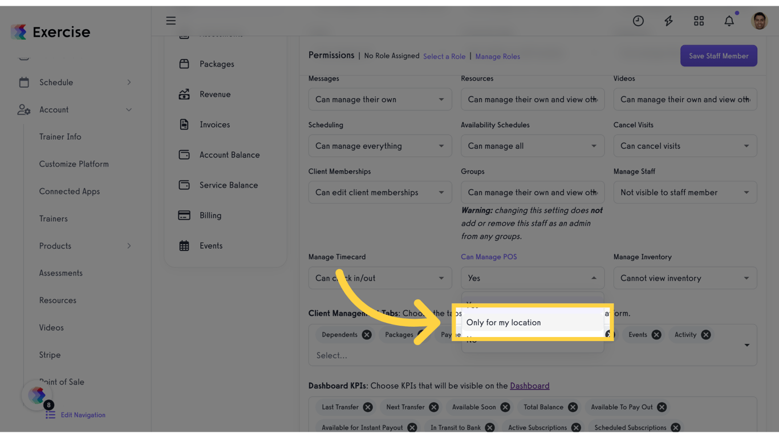Open Videos in the sidebar
The image size is (779, 438).
51,328
